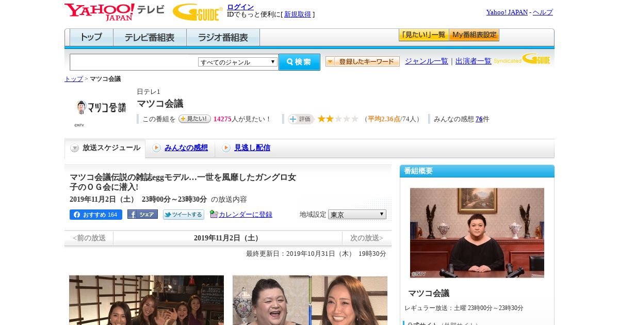This screenshot has width=619, height=325.
Task: Open カレンダーに登録 link
Action: [x=246, y=215]
